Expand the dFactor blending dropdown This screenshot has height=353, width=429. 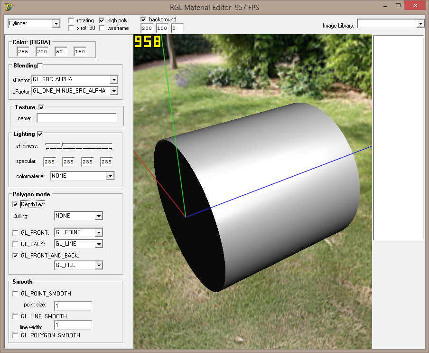click(x=113, y=91)
